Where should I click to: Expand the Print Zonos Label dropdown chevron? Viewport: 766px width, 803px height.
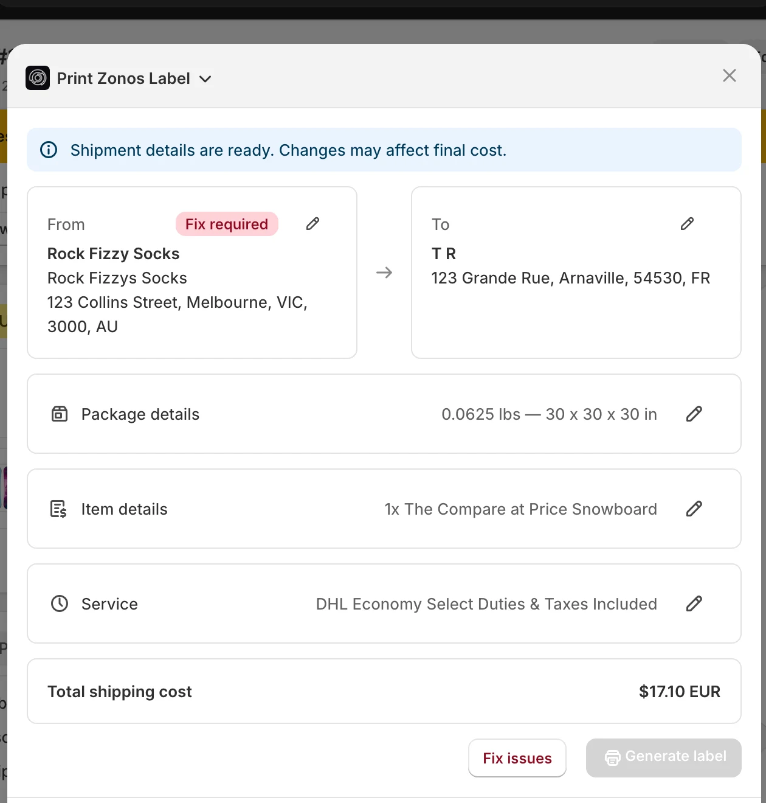coord(205,79)
